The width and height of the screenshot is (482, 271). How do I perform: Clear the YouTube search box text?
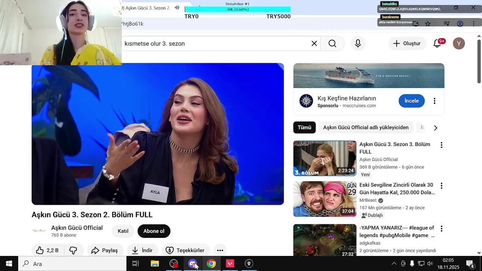[314, 44]
